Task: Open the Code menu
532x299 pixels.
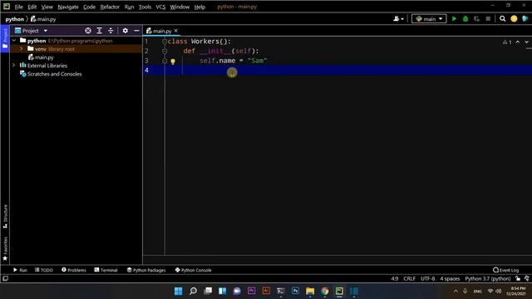Action: (x=89, y=7)
